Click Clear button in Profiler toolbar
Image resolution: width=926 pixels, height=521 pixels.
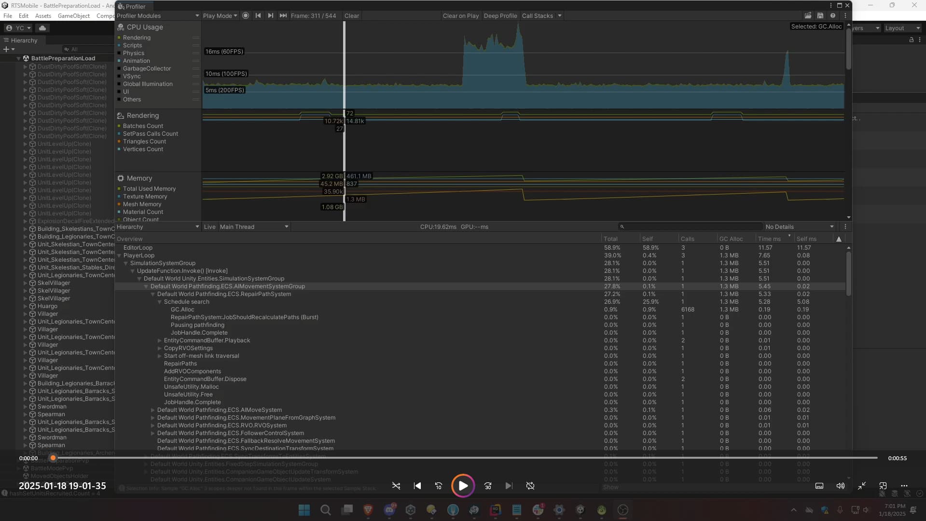pos(351,15)
